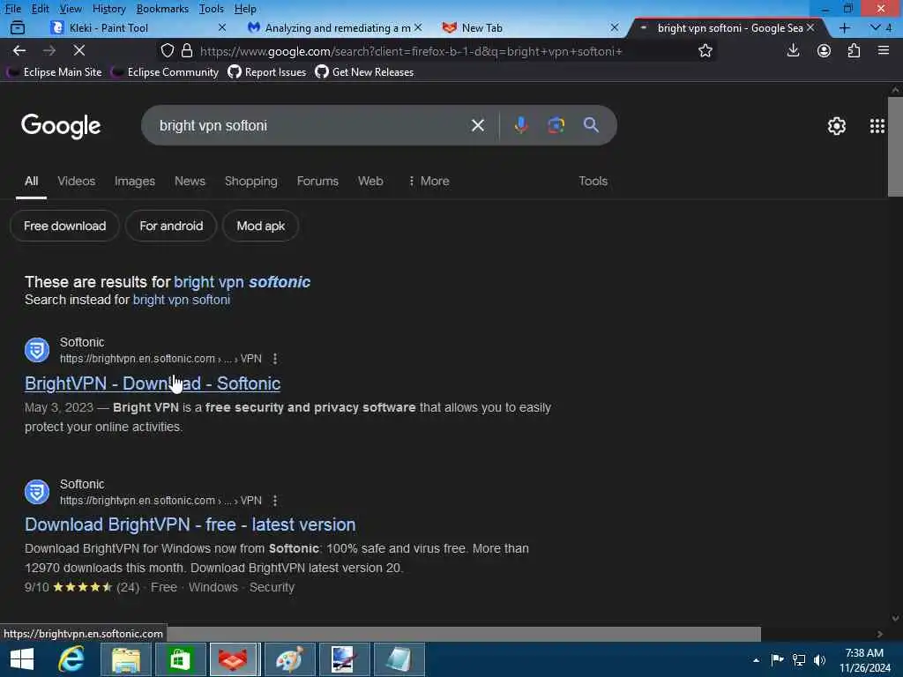Click the tracking protection shield icon
Viewport: 903px width, 677px height.
tap(167, 50)
